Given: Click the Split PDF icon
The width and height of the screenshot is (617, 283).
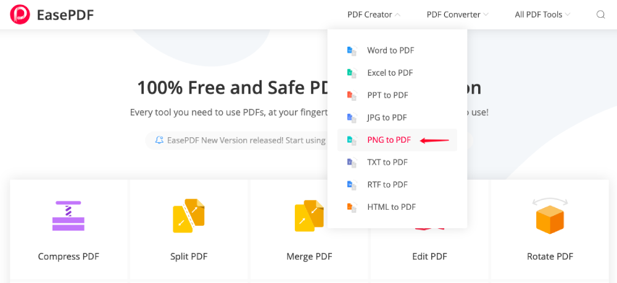Looking at the screenshot, I should click(x=188, y=216).
